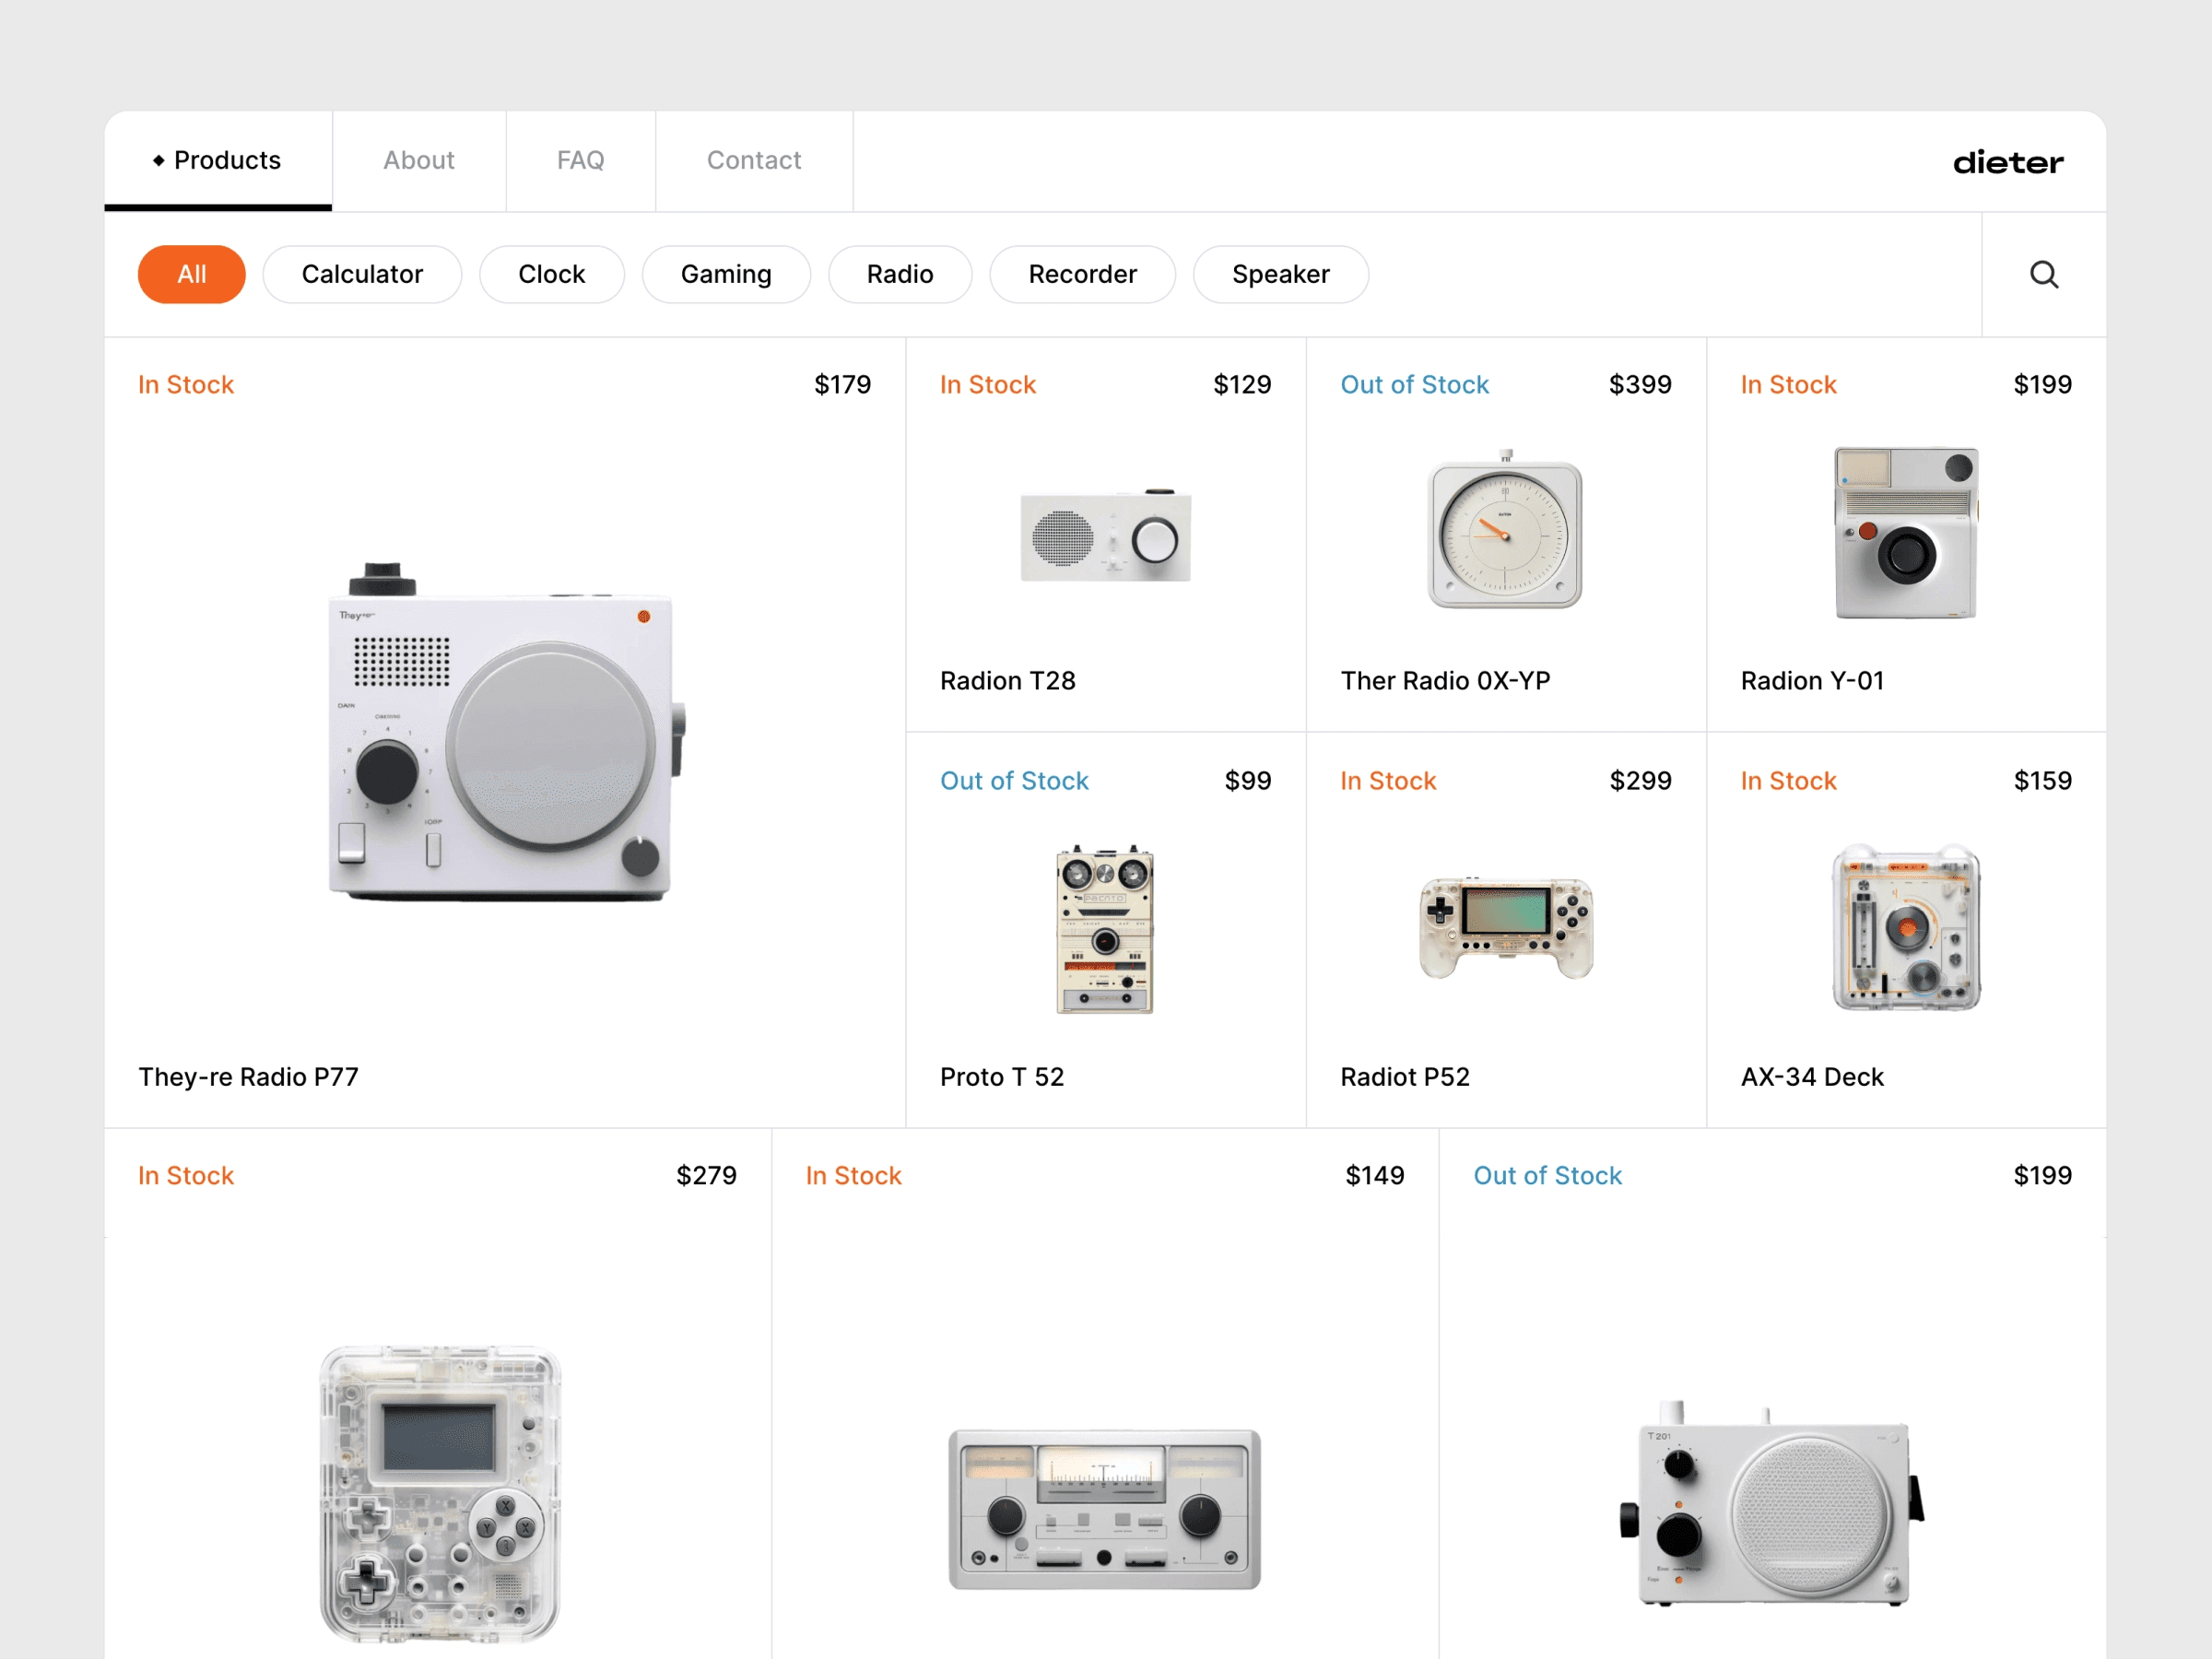2212x1659 pixels.
Task: Toggle the Gaming category filter
Action: point(726,274)
